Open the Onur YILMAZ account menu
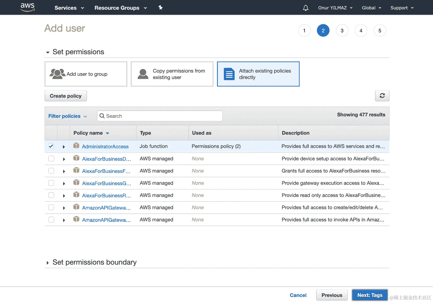 coord(335,8)
